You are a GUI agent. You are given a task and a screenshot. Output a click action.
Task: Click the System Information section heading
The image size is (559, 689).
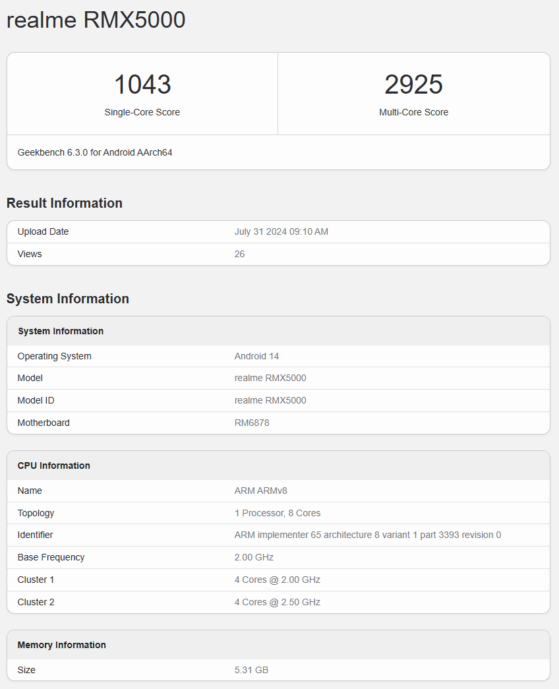67,299
